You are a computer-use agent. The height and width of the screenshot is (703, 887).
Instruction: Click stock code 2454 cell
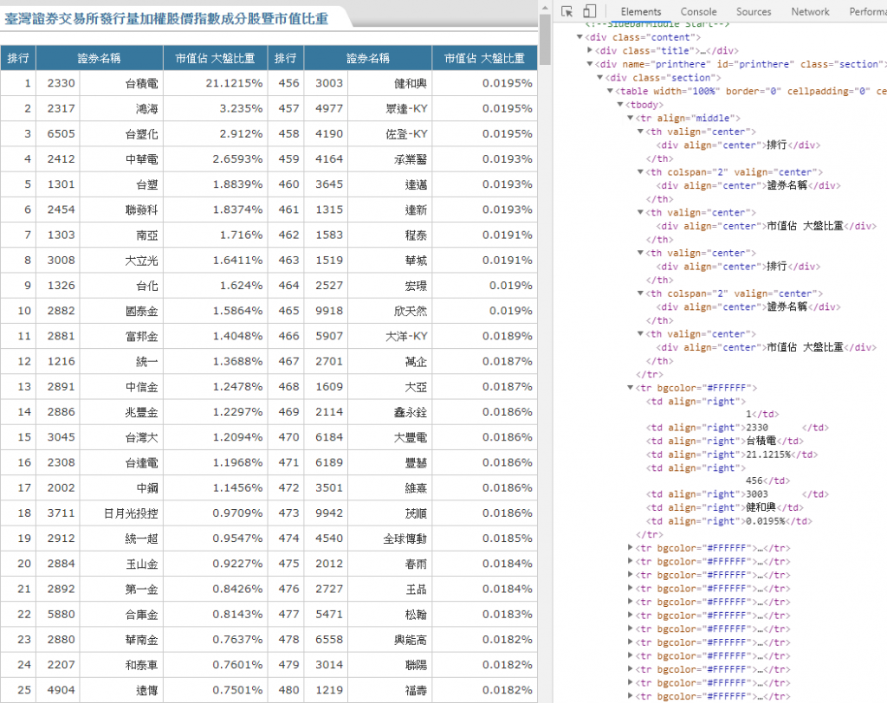tap(58, 210)
